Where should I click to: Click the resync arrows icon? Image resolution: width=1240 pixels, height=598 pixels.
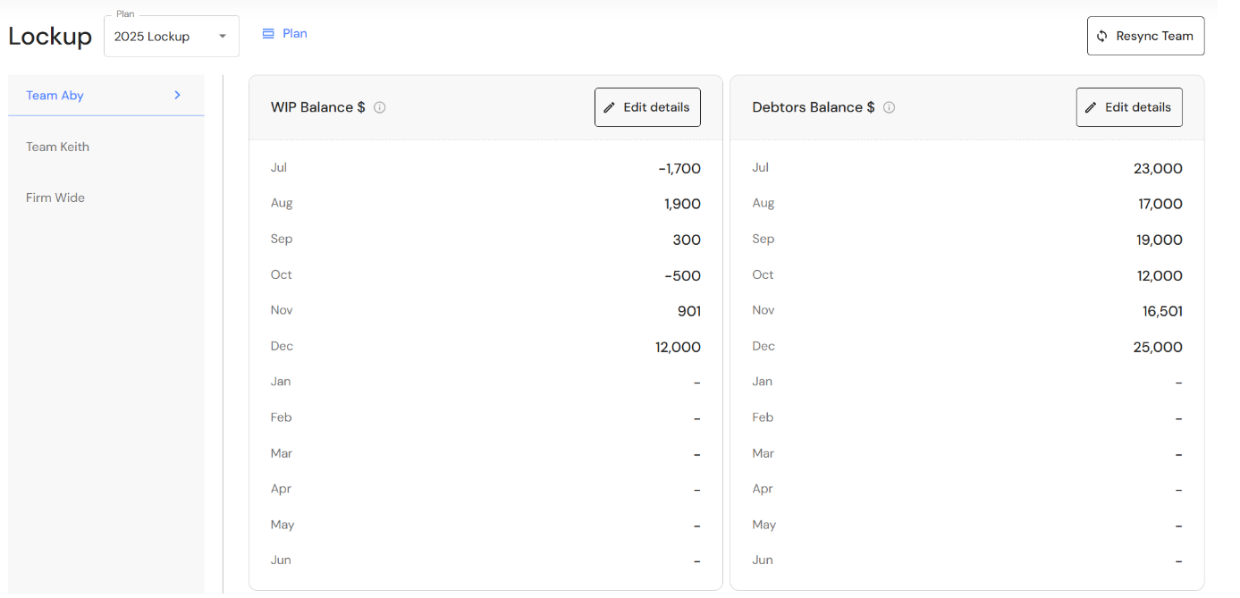pos(1102,37)
